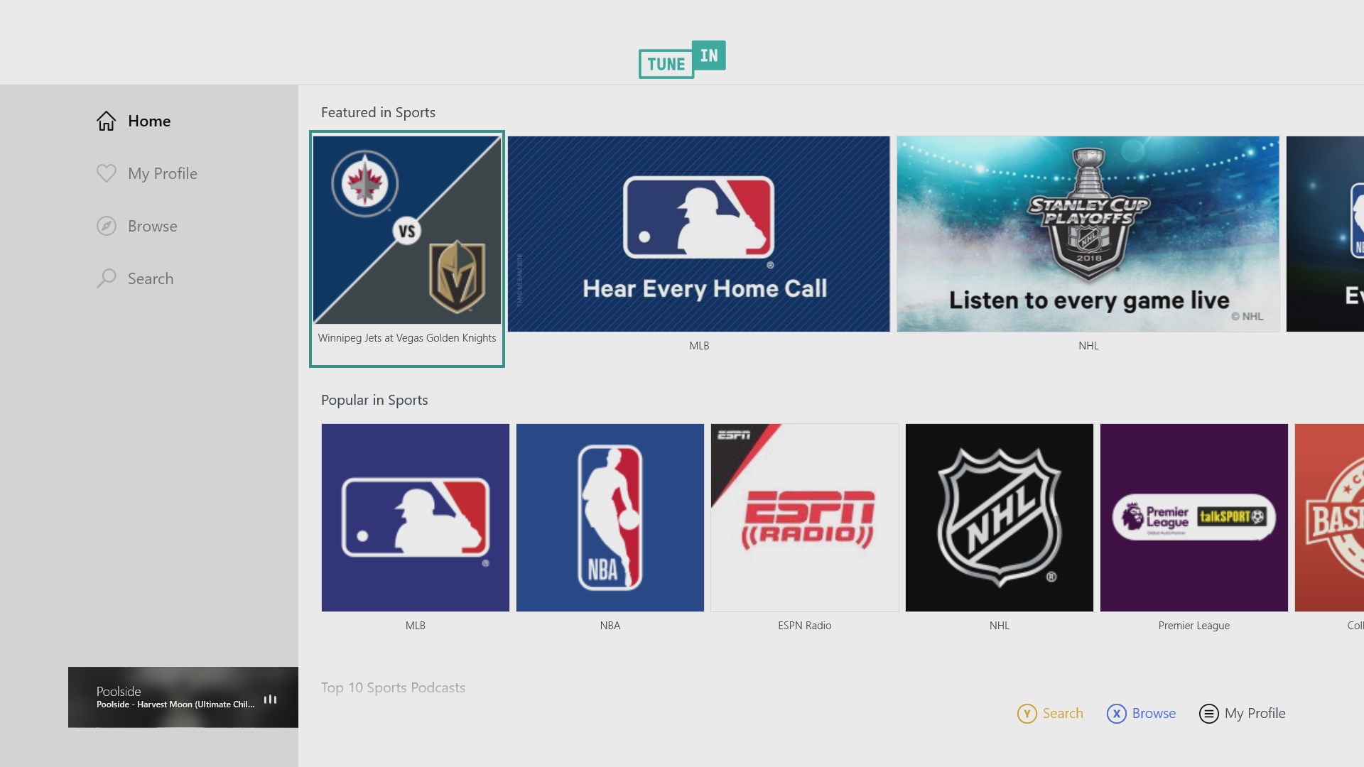Click the My Profile heart icon
The height and width of the screenshot is (767, 1364).
pyautogui.click(x=107, y=173)
